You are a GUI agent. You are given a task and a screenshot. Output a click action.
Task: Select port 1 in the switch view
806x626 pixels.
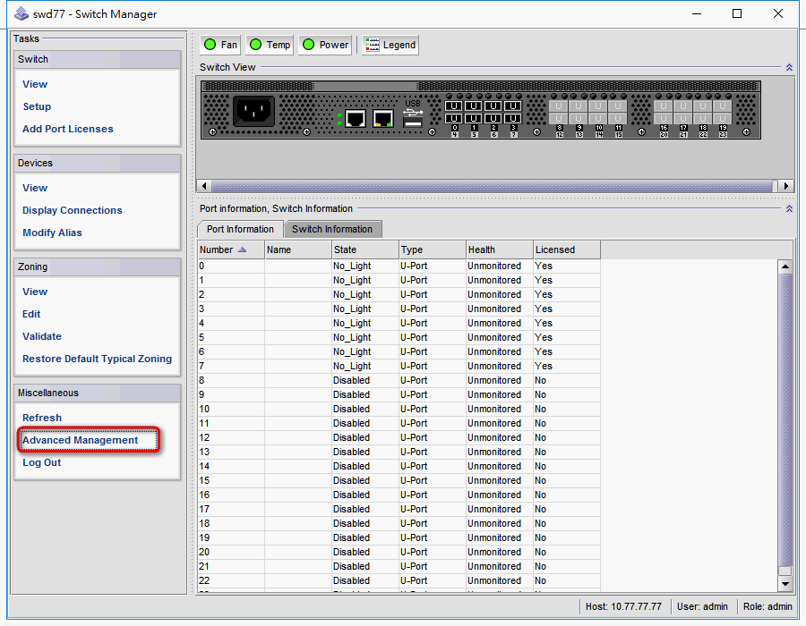473,106
